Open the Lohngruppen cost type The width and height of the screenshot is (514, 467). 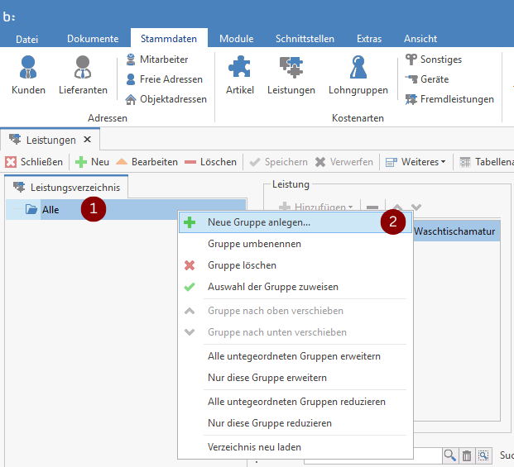[x=358, y=74]
